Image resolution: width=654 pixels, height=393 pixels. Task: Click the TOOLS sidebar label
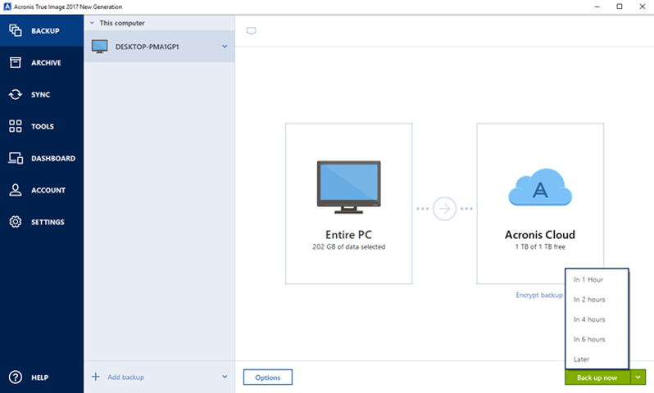[x=43, y=126]
